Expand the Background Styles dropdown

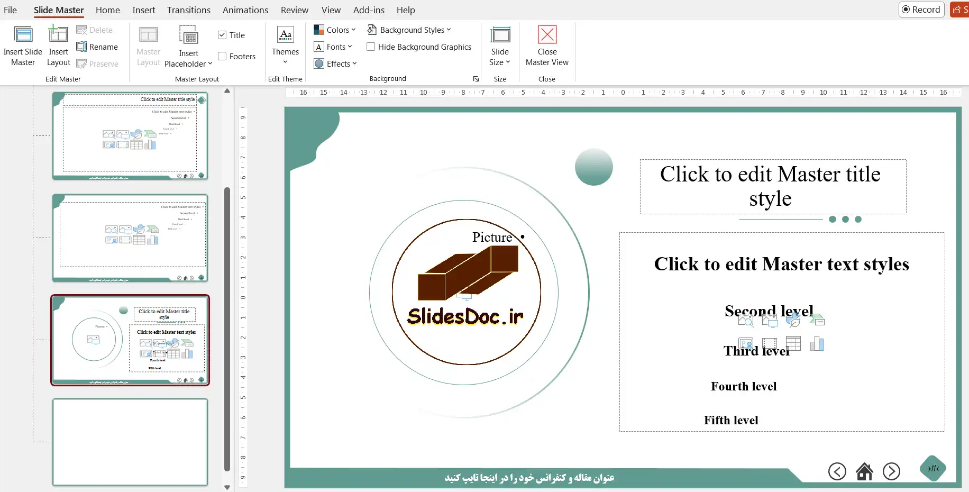(409, 30)
